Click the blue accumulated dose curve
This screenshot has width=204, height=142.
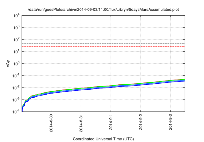103,88
